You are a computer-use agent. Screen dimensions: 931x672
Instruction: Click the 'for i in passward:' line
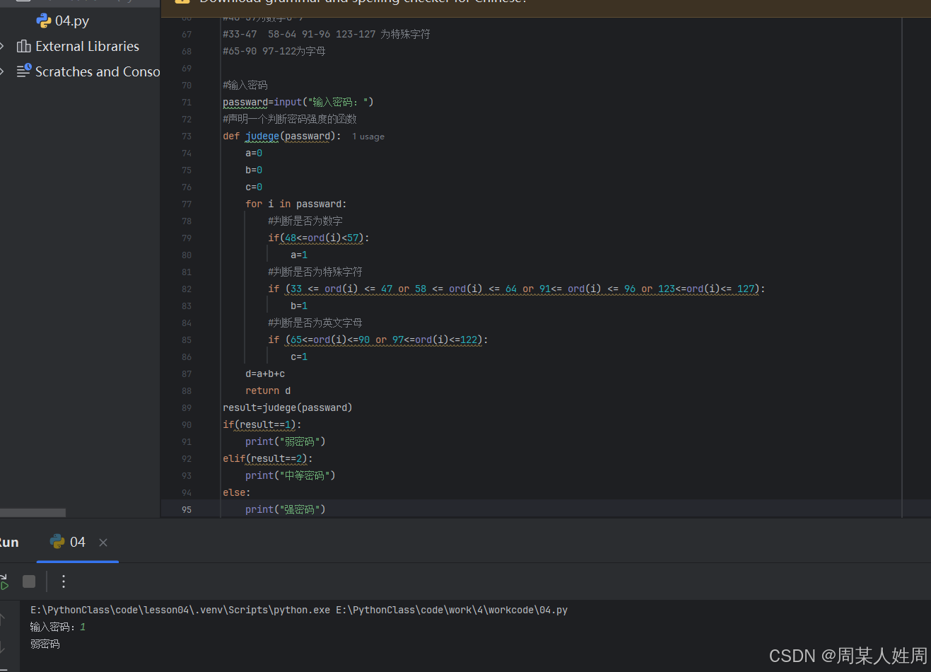pos(296,204)
